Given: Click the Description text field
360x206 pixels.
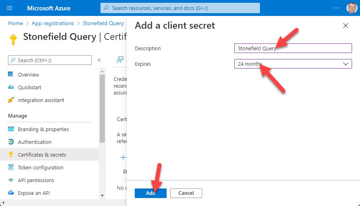Looking at the screenshot, I should 293,48.
